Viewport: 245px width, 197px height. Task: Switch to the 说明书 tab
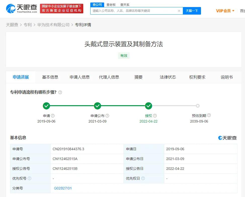[x=227, y=77]
